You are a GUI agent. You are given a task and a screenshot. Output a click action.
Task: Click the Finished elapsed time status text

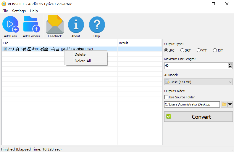tap(31, 149)
